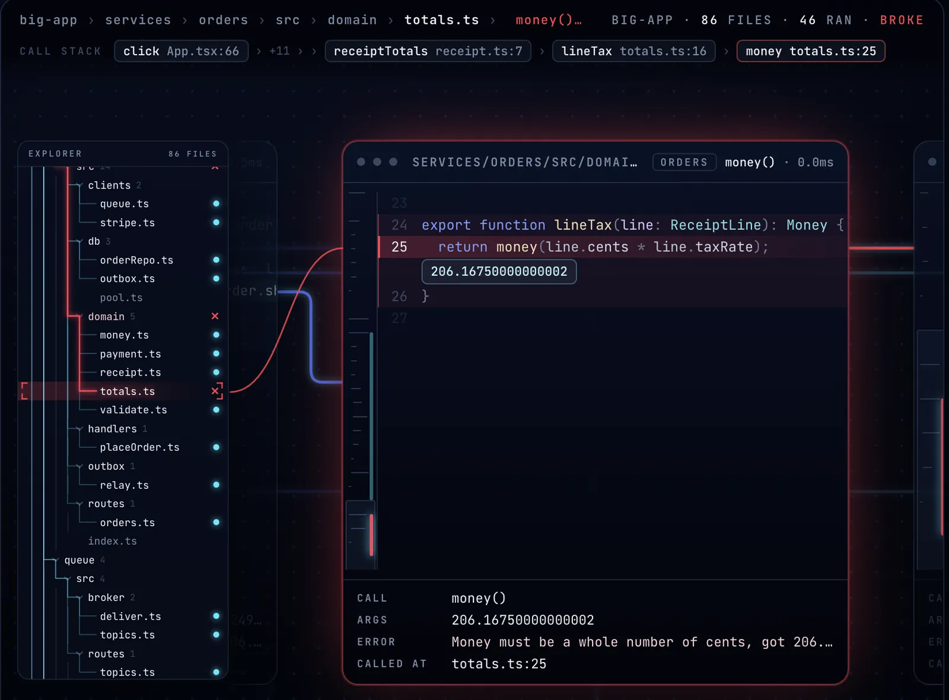Click orders in the breadcrumb
Screen dimensions: 949x700
point(223,20)
